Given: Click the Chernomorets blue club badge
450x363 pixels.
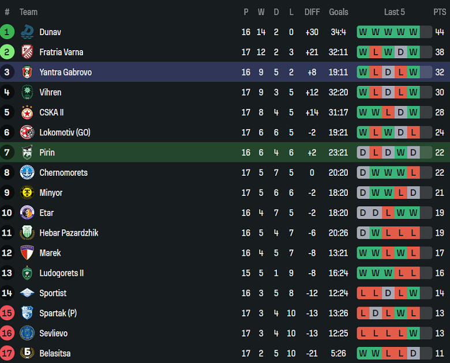Looking at the screenshot, I should click(x=27, y=173).
